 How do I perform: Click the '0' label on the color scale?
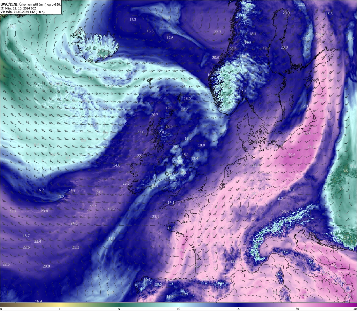click(1, 309)
